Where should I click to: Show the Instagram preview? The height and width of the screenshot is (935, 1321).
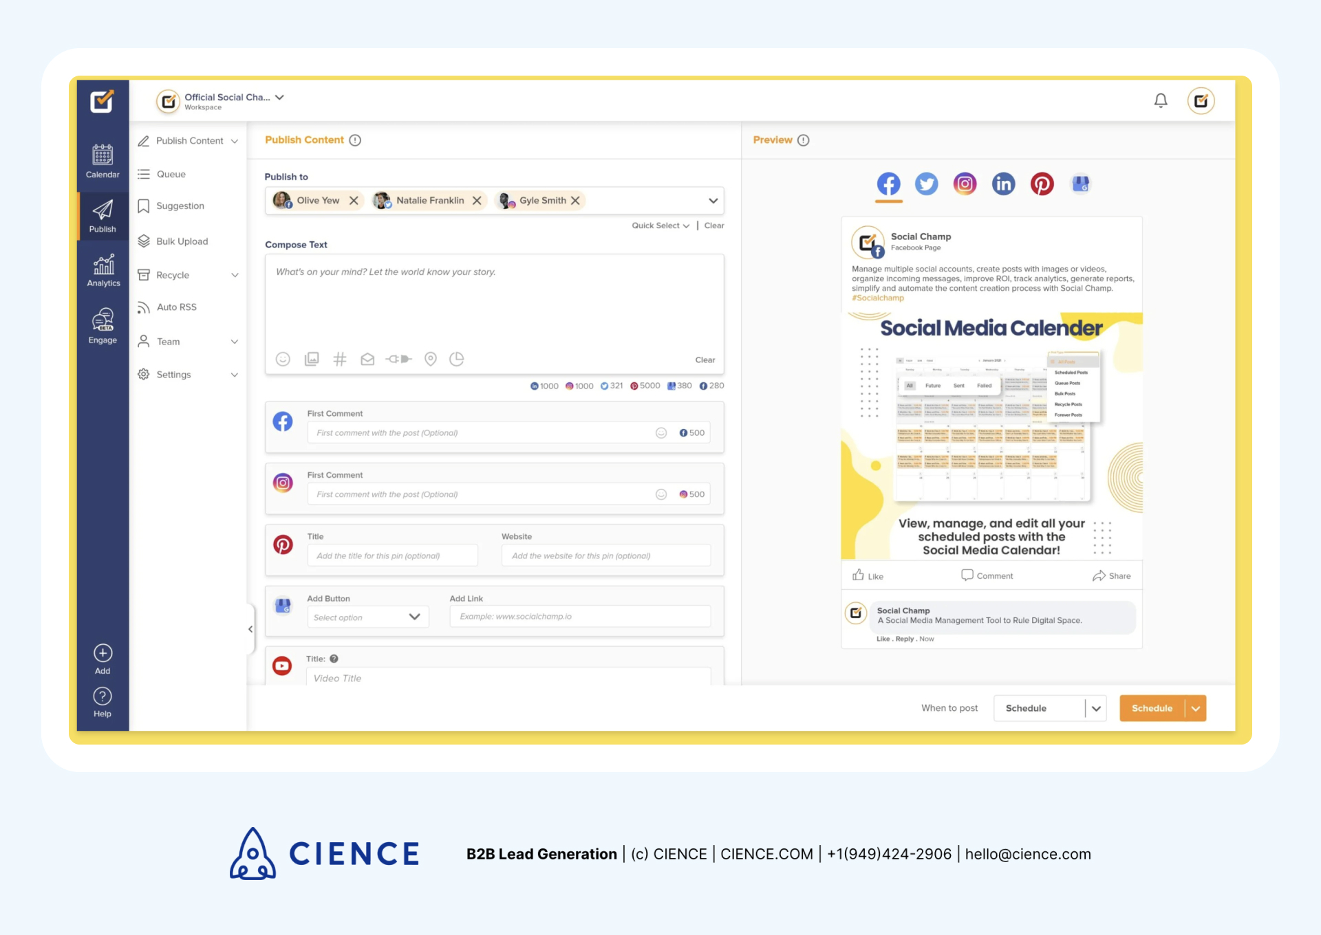pyautogui.click(x=965, y=184)
